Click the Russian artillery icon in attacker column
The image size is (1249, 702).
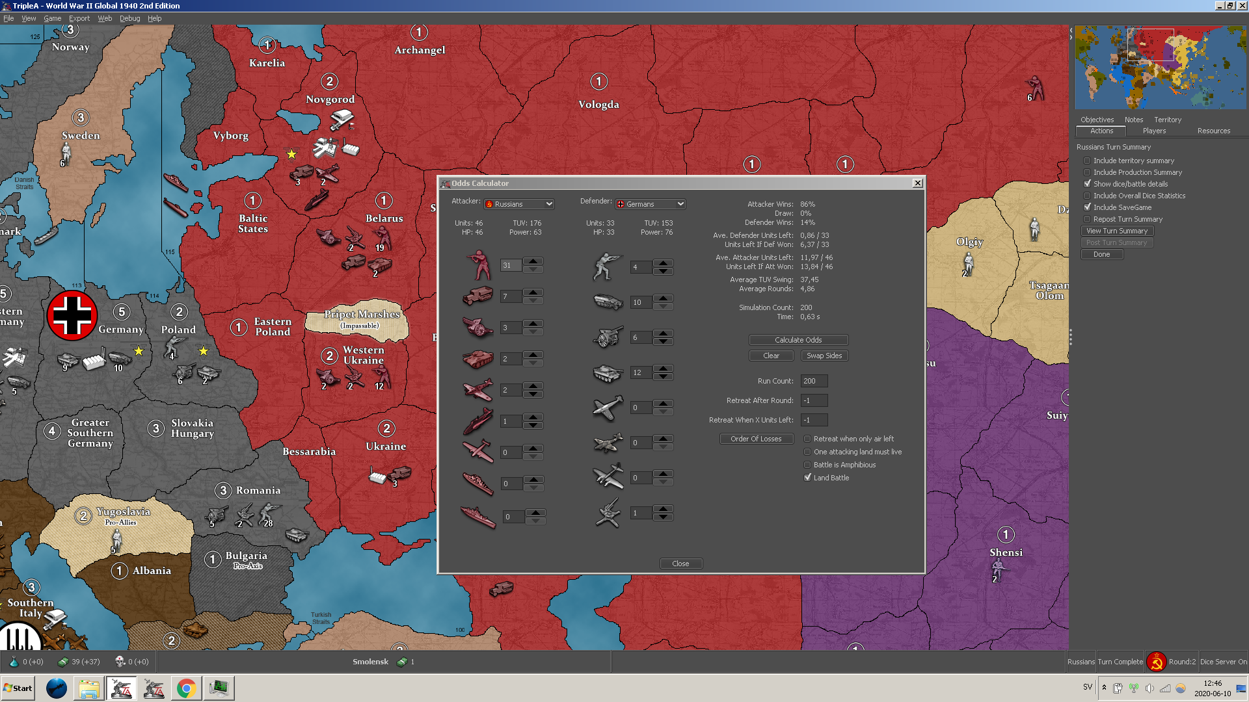click(x=477, y=327)
